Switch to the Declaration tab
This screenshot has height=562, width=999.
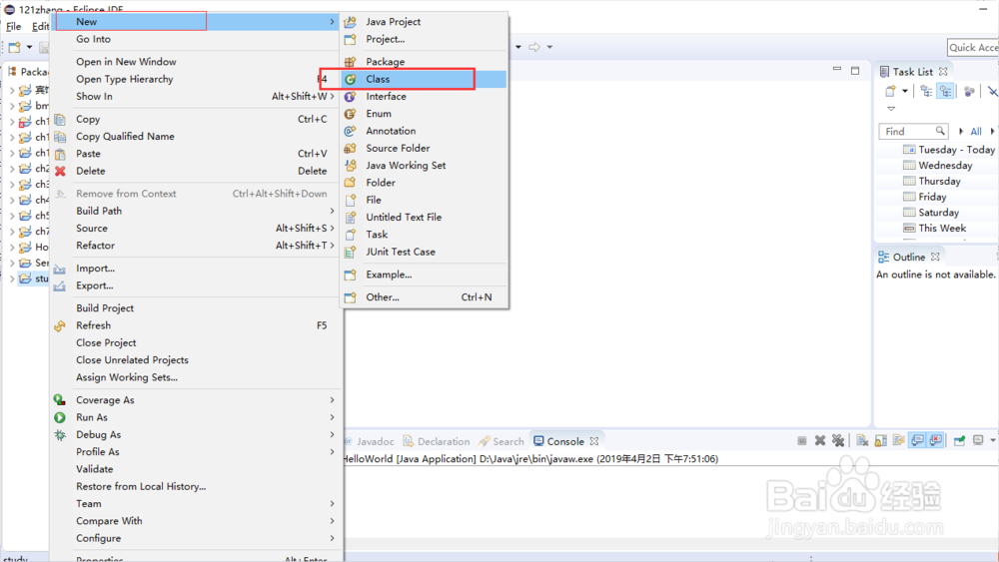pyautogui.click(x=437, y=441)
